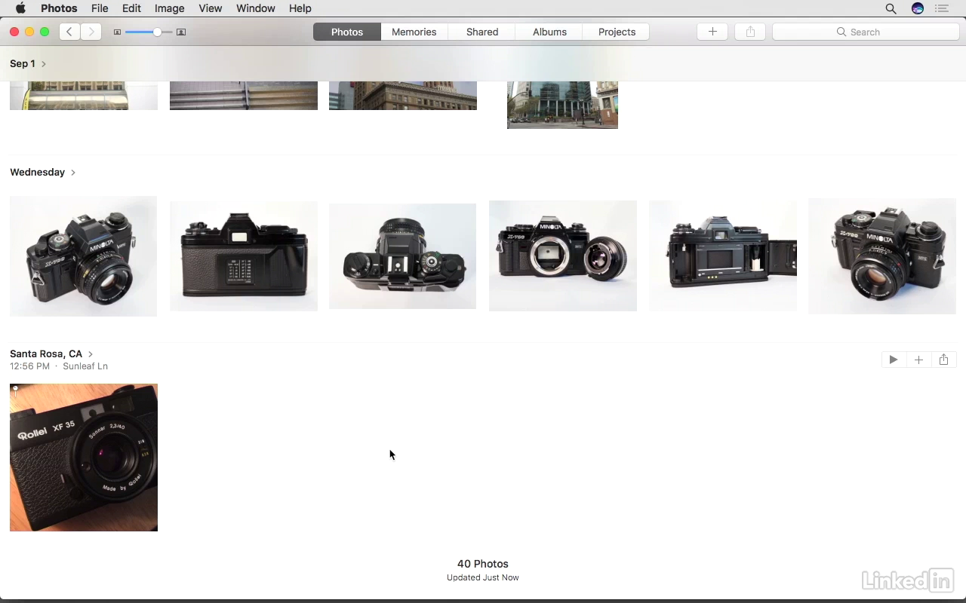
Task: Click the small thumbnail zoom-out icon
Action: coord(117,32)
